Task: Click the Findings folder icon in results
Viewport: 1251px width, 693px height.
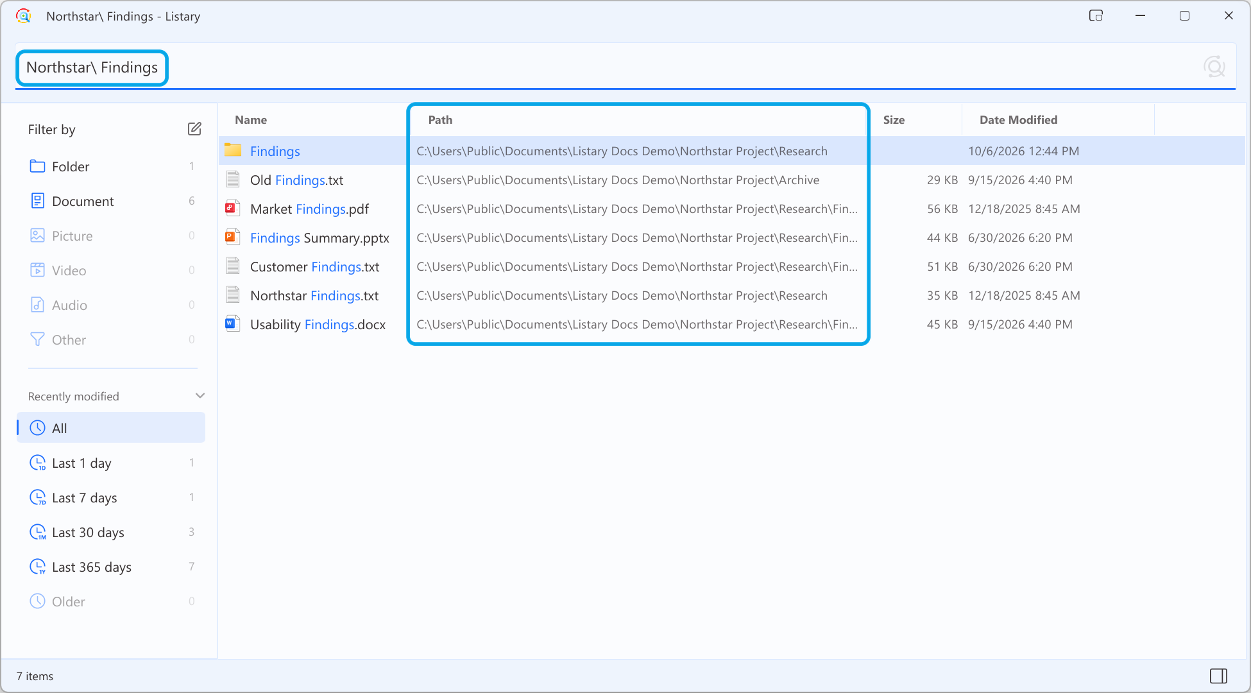Action: pyautogui.click(x=233, y=151)
